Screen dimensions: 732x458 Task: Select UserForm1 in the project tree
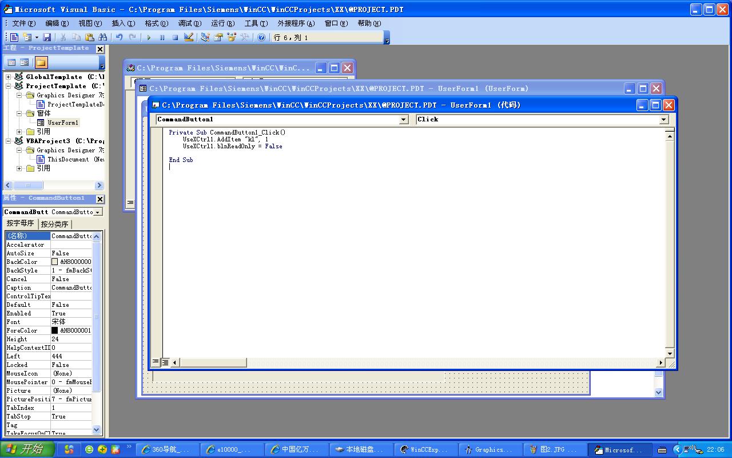pyautogui.click(x=63, y=123)
